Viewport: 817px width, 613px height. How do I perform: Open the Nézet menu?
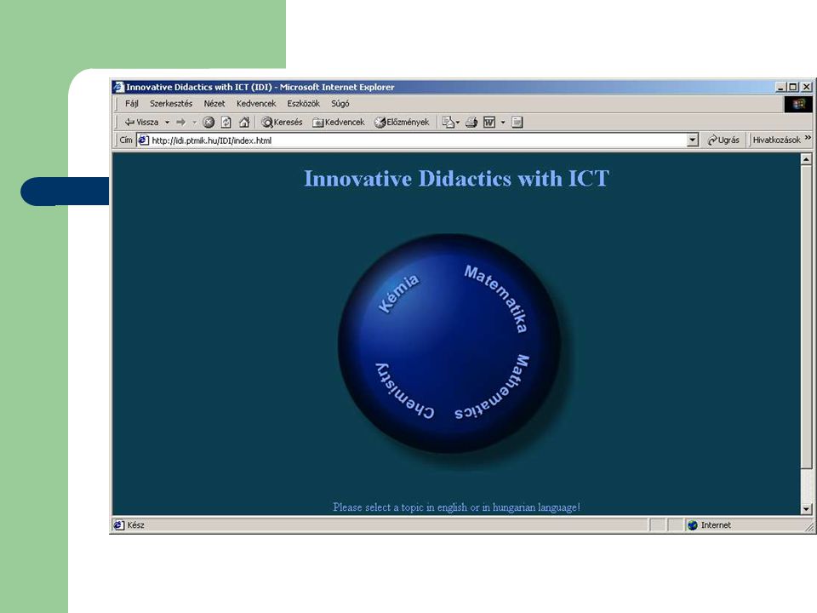click(x=214, y=104)
